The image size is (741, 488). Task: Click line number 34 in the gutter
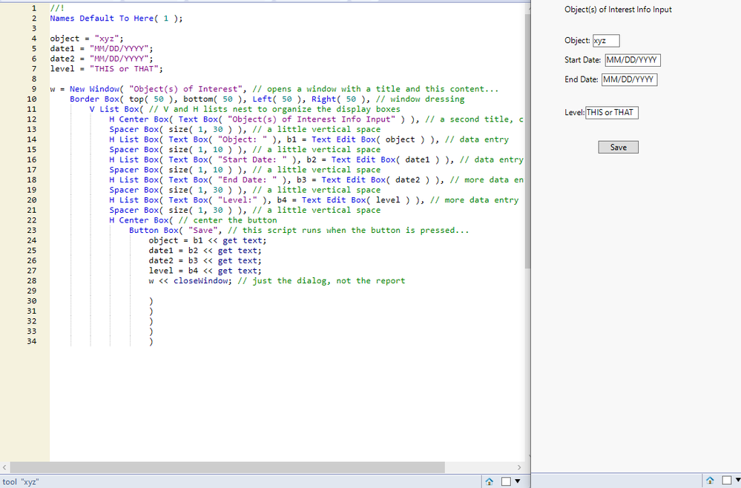tap(32, 341)
